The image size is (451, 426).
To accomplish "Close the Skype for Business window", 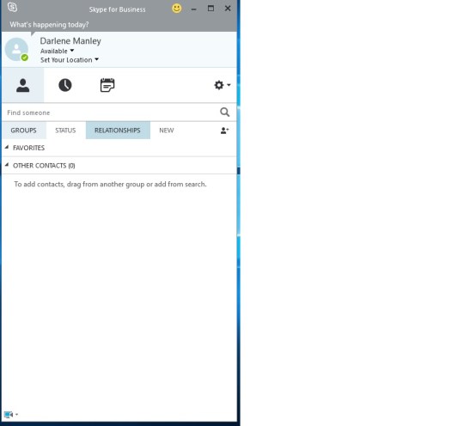I will (228, 9).
